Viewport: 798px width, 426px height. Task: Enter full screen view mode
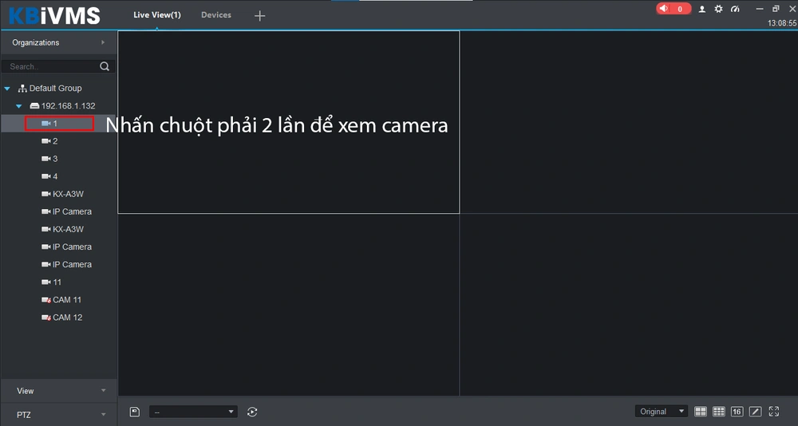click(x=773, y=411)
